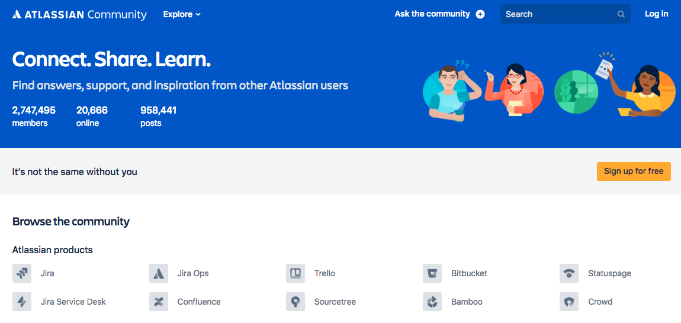Open the Confluence link text

199,302
